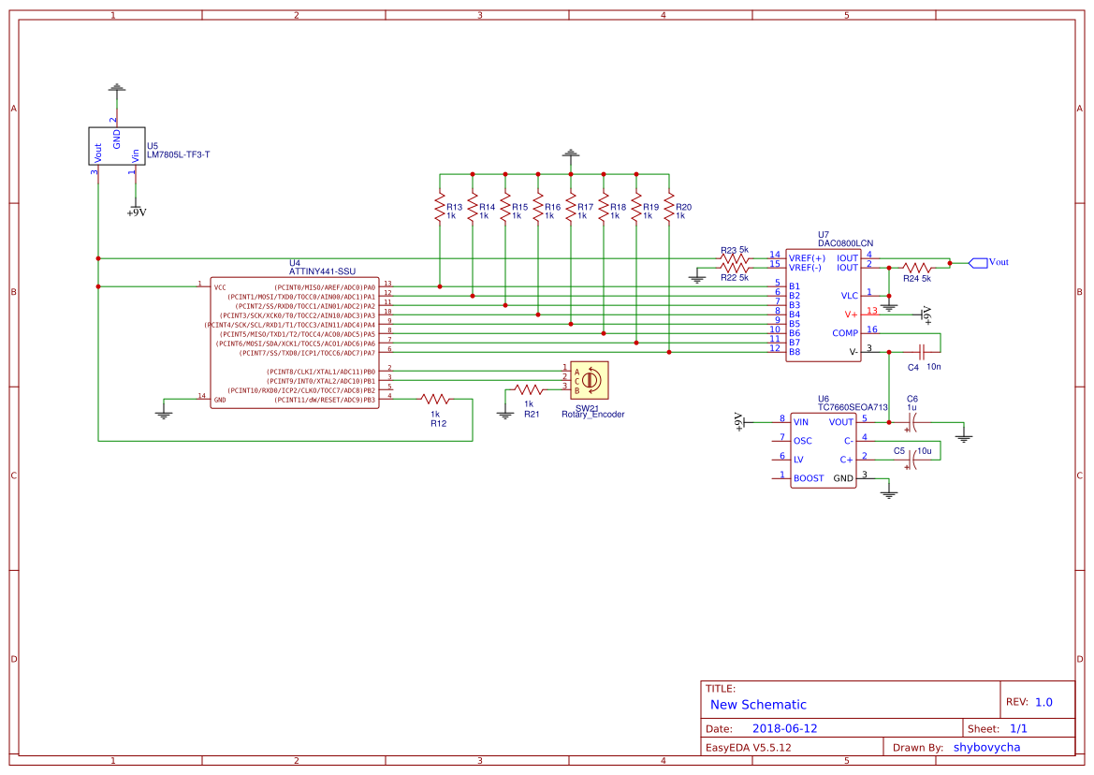The width and height of the screenshot is (1094, 775).
Task: Select the +9V power flag near U6
Action: tap(742, 421)
